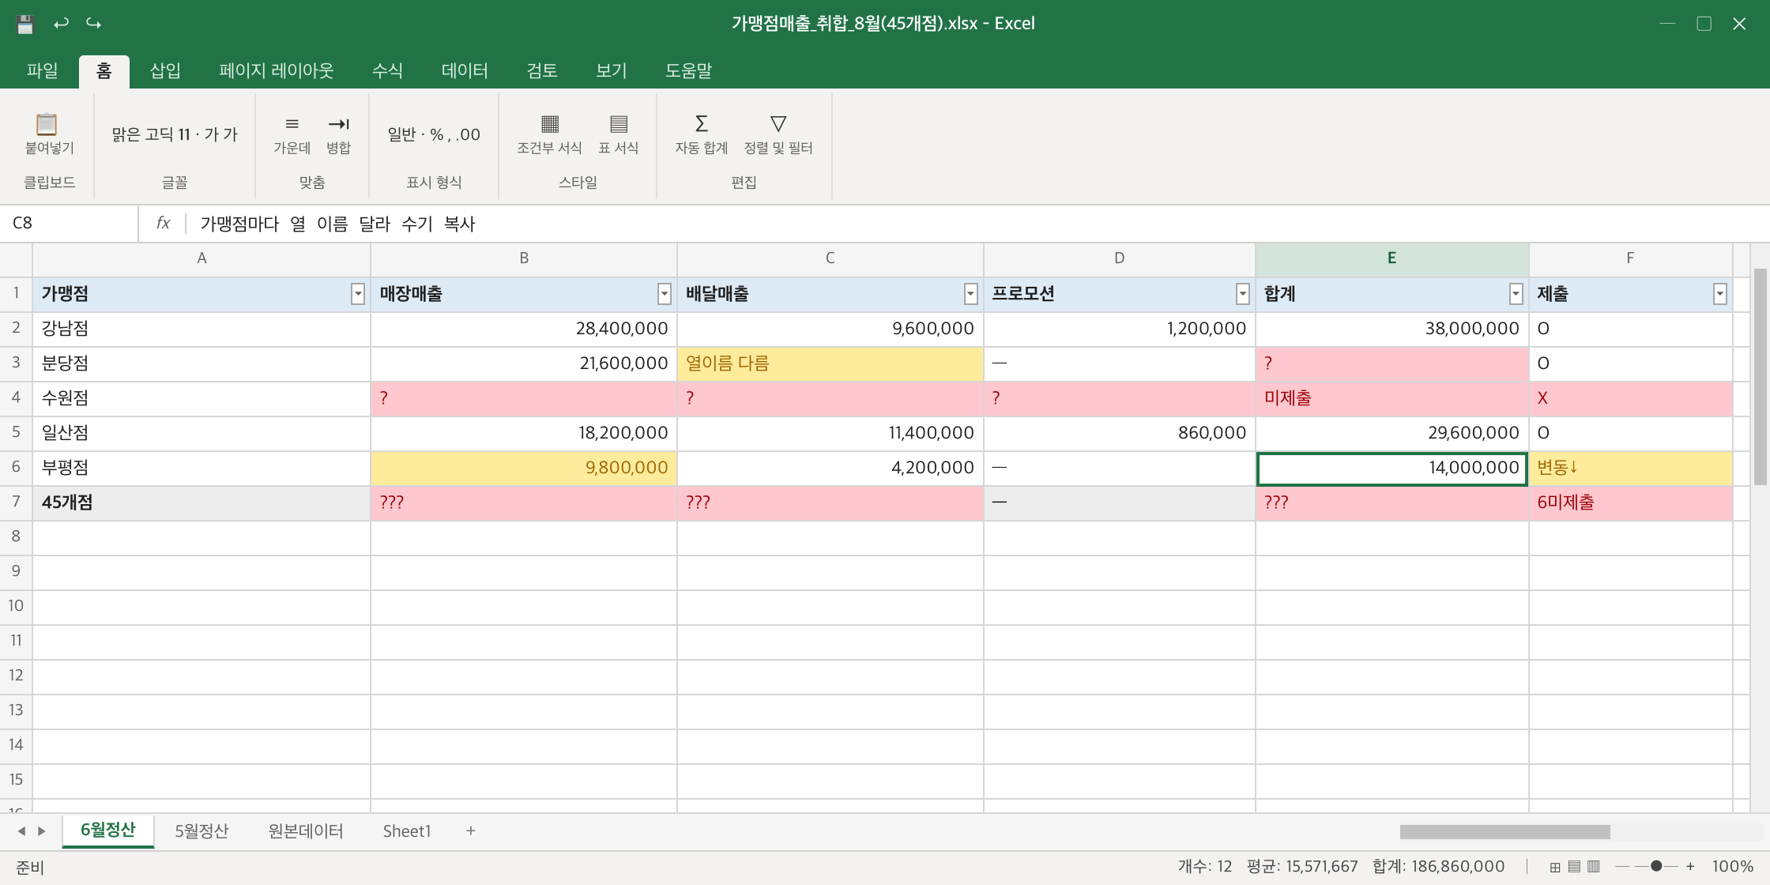
Task: Switch to the 보기 ribbon tab
Action: coord(612,71)
